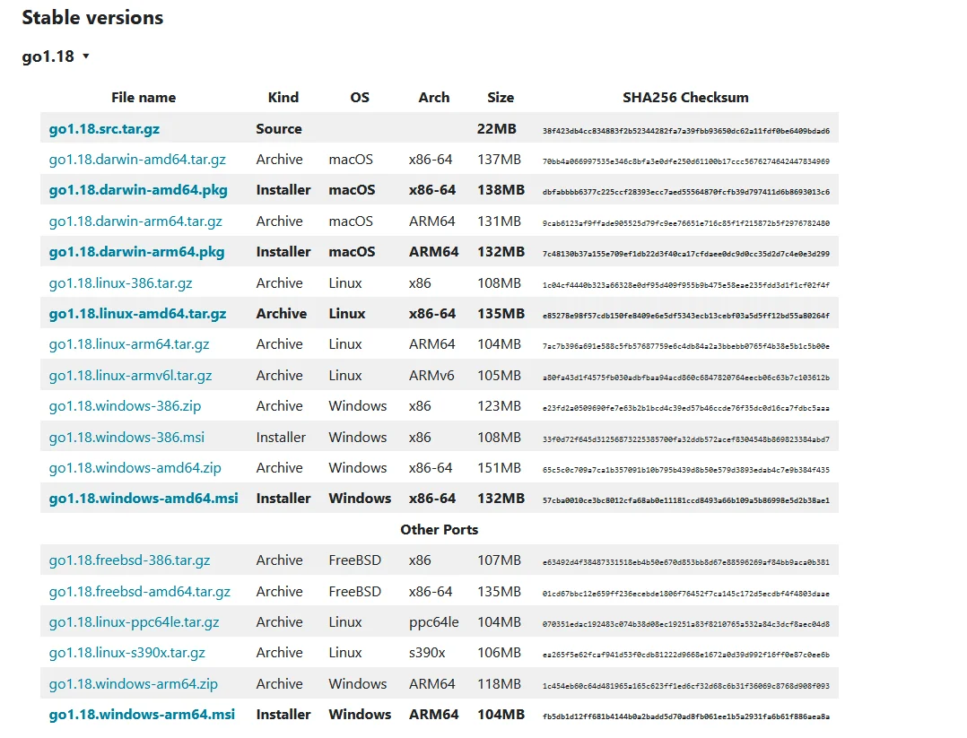Screen dimensions: 967x738
Task: Select go1.18.linux-386.tar.gz download
Action: (120, 283)
